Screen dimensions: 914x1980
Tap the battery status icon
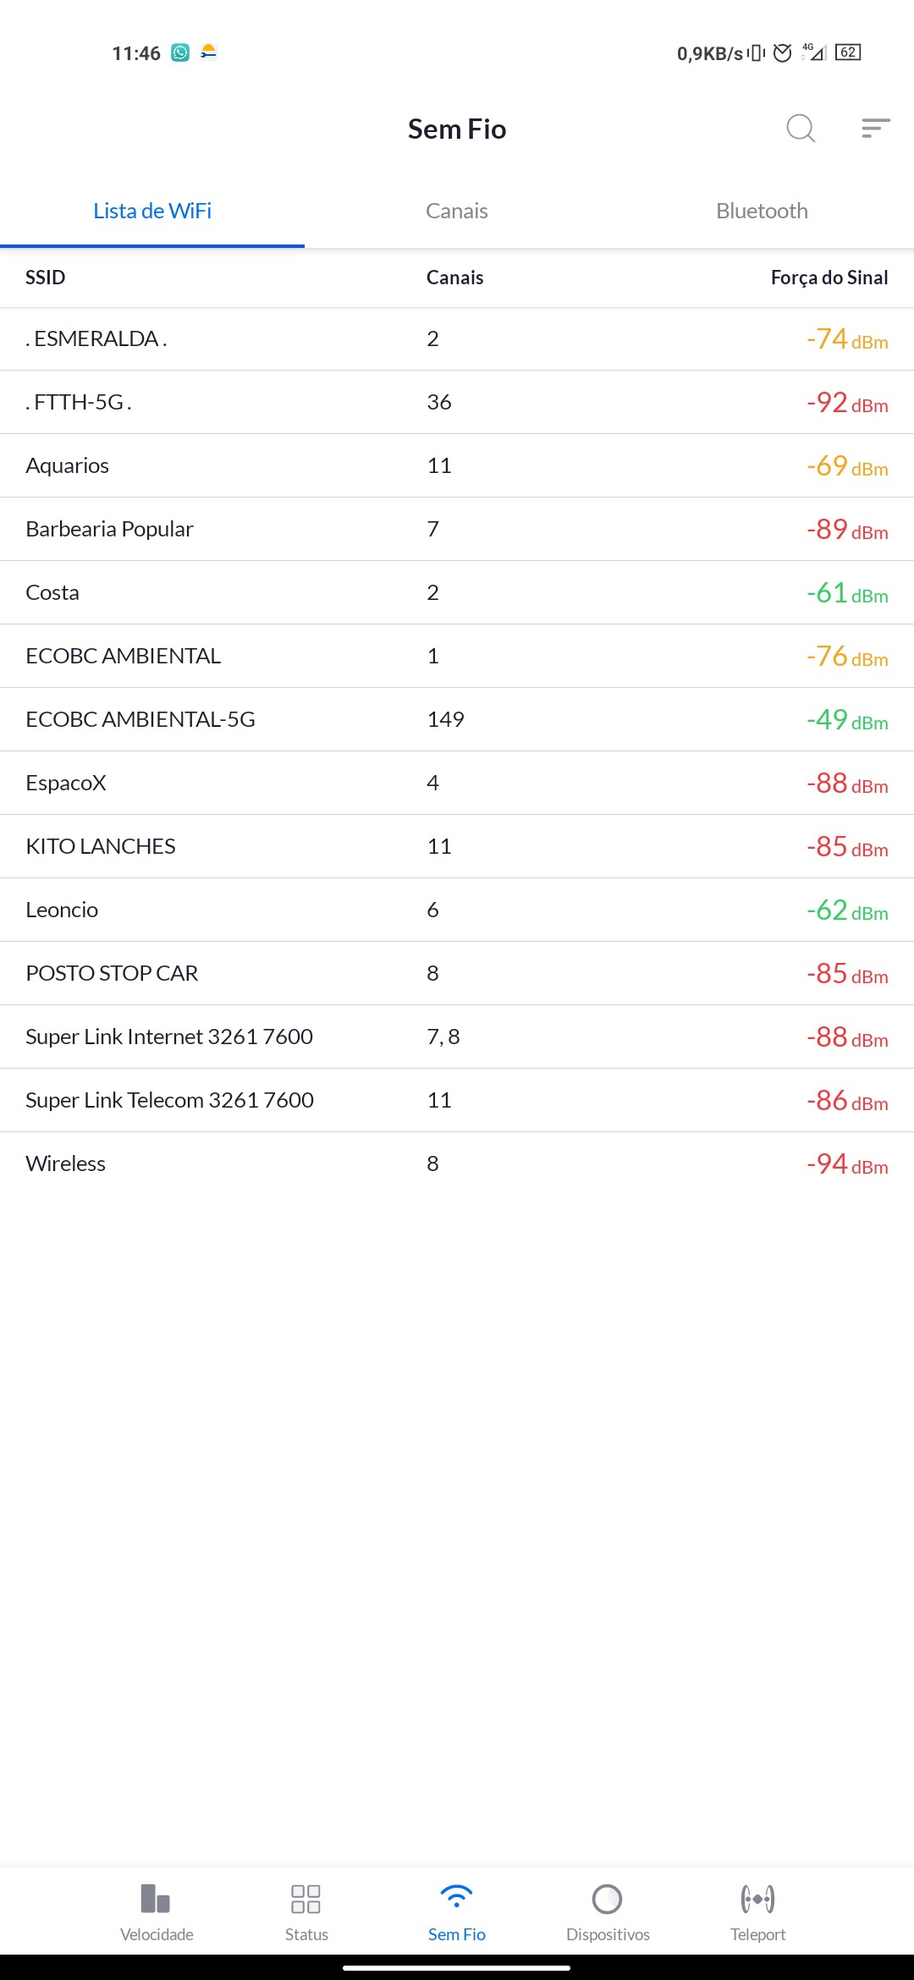pyautogui.click(x=848, y=52)
